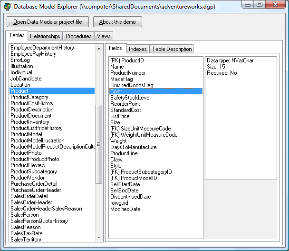Click the table list scroll down arrow
Image resolution: width=289 pixels, height=251 pixels.
point(99,237)
